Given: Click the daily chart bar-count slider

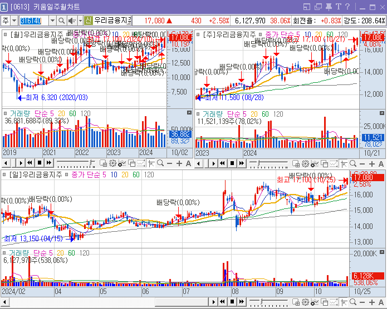Looking at the screenshot, I should coord(268,302).
